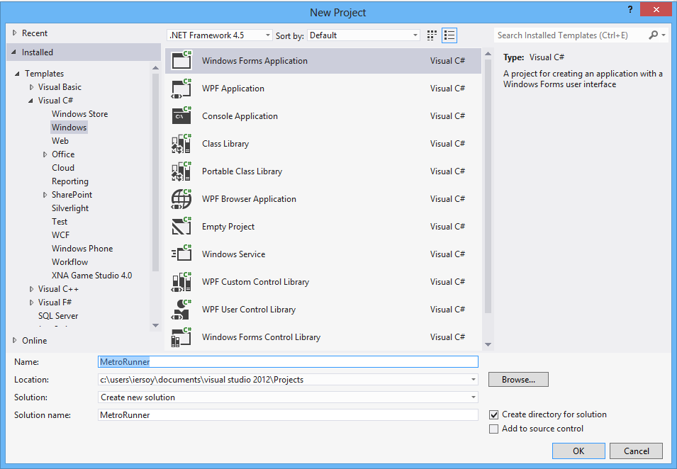Click the template list scrollbar up arrow

tap(488, 54)
